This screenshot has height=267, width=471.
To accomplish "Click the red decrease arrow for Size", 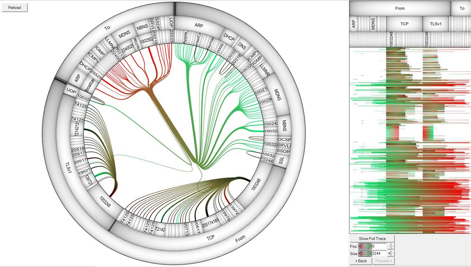I will click(361, 253).
